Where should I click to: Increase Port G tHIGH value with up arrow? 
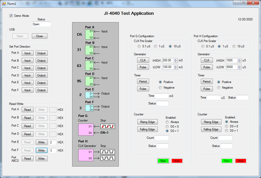tap(176, 59)
